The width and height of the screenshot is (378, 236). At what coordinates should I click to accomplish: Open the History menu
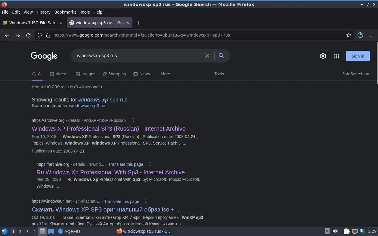[43, 12]
